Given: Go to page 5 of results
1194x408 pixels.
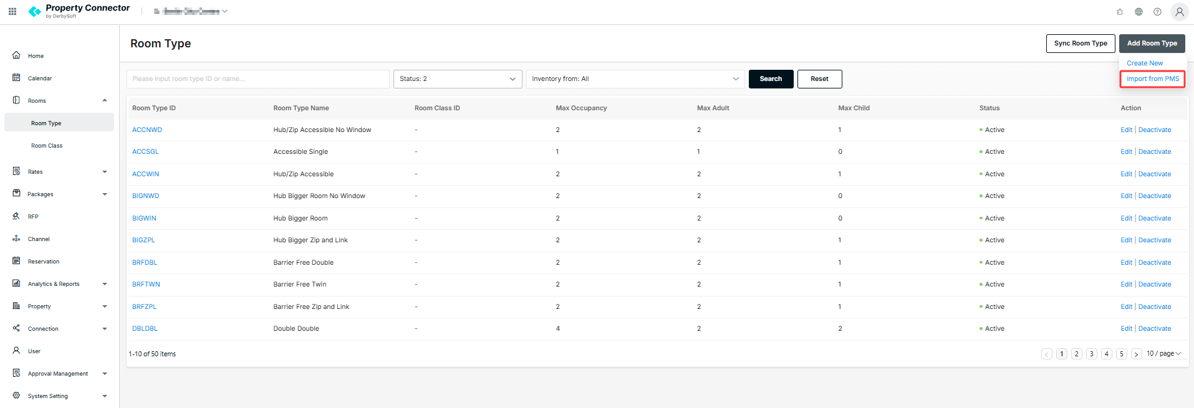Looking at the screenshot, I should [1122, 354].
